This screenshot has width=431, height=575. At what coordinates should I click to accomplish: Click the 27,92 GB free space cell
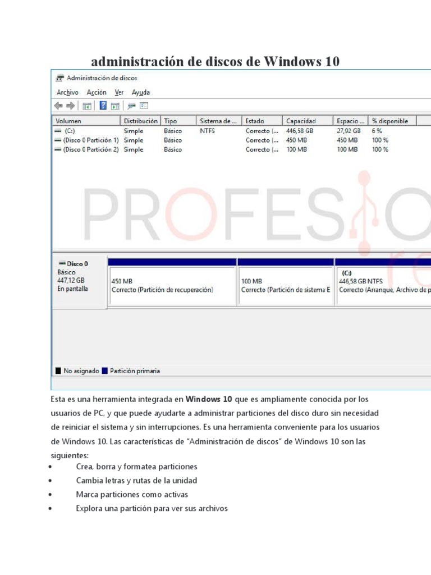[x=349, y=131]
